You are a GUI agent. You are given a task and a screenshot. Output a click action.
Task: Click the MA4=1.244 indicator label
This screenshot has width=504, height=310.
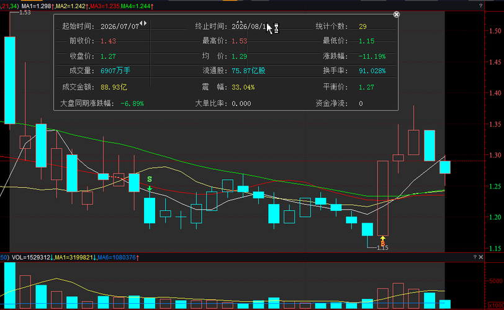[x=135, y=6]
